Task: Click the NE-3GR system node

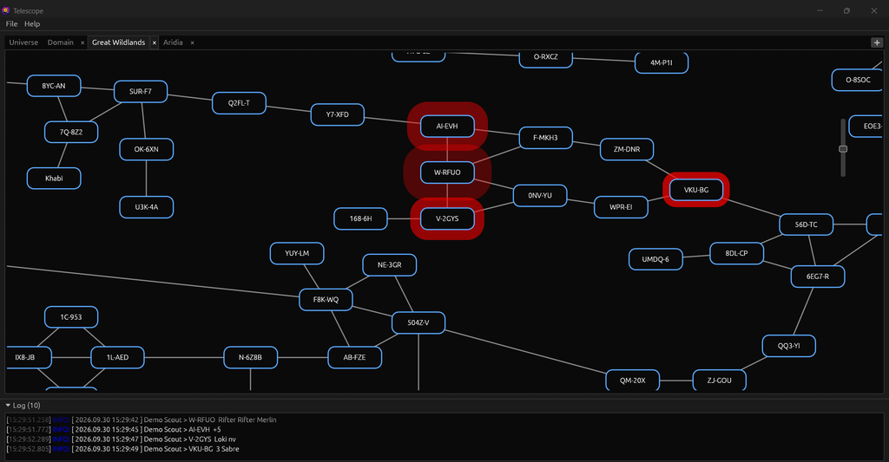Action: coord(390,265)
